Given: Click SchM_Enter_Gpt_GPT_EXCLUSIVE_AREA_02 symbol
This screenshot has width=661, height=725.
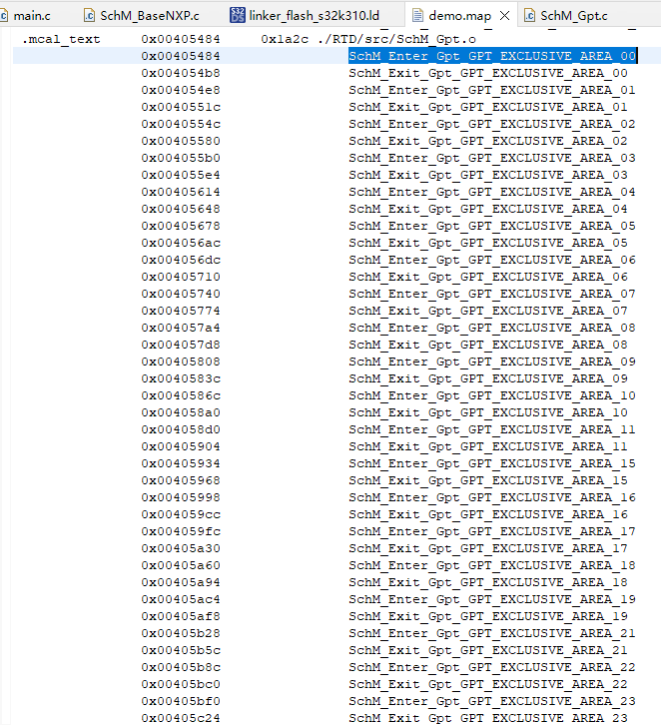Looking at the screenshot, I should click(492, 124).
